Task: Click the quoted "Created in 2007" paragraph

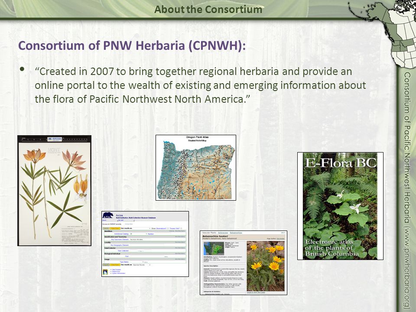Action: point(200,85)
